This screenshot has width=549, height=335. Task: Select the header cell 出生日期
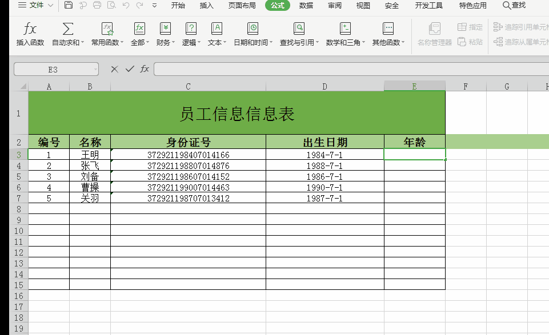pos(325,142)
